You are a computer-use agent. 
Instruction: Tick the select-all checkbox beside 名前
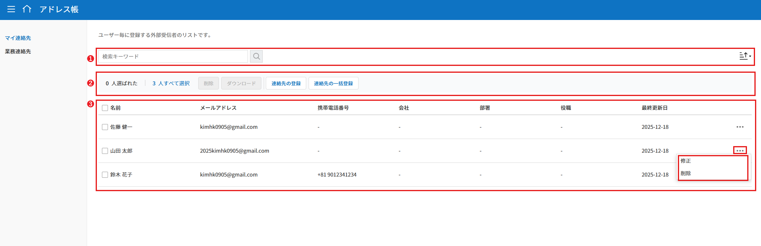coord(105,108)
